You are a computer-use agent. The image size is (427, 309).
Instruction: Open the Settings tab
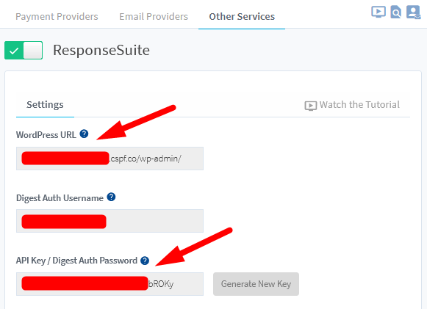coord(45,105)
